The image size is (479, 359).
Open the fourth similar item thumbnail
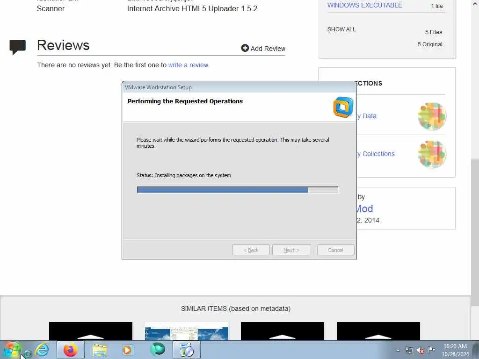point(378,331)
